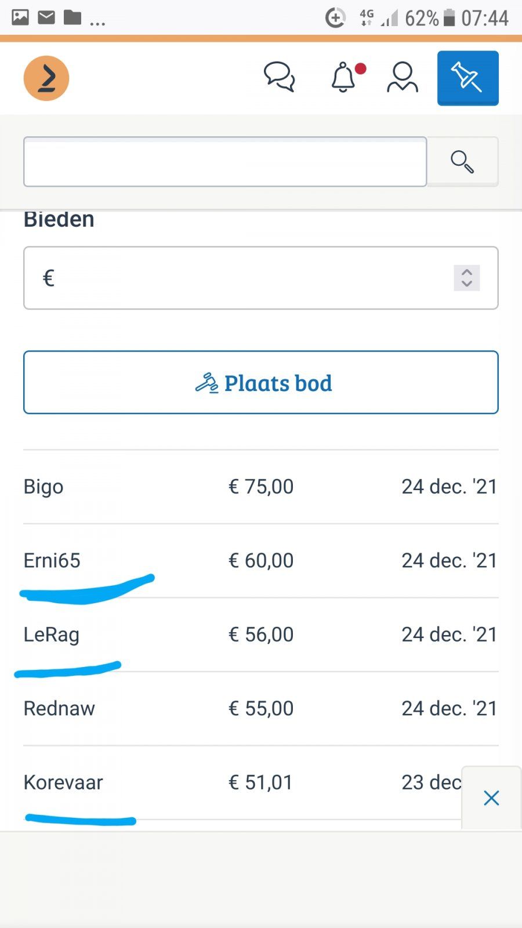
Task: Decrease bid amount with down arrow
Action: click(x=467, y=284)
